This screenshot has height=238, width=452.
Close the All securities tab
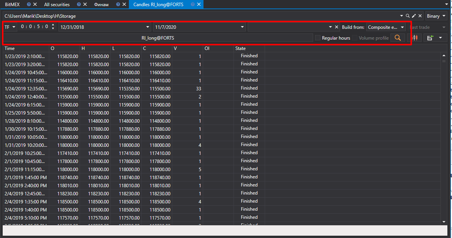[x=85, y=4]
